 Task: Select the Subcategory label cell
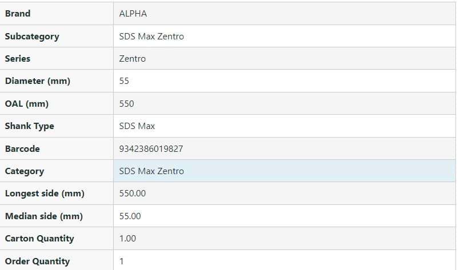coord(32,37)
